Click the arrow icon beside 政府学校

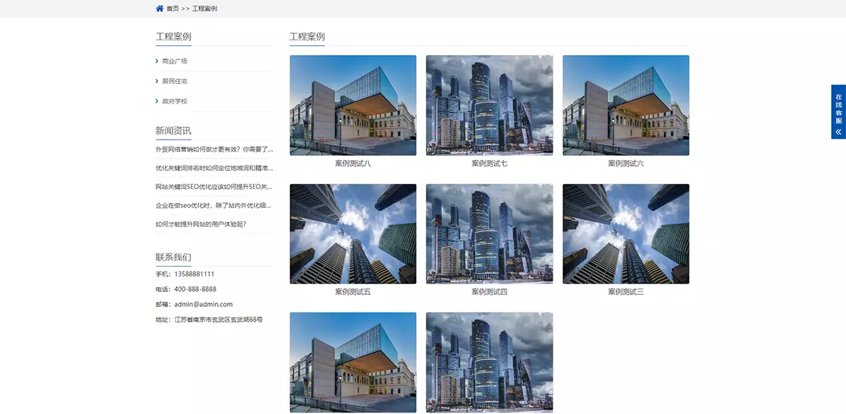157,101
